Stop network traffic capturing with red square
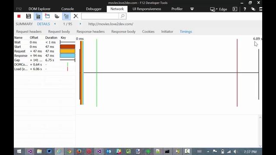This screenshot has height=155, width=276. coord(19,16)
